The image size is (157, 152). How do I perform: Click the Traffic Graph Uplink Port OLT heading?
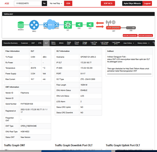[123, 145]
